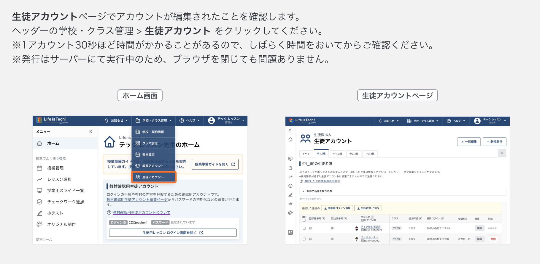Switch to the 中1_2組 class tab
This screenshot has height=264, width=540.
337,154
